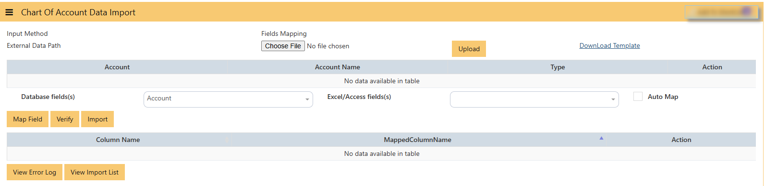Click the Fields Mapping label

(284, 33)
